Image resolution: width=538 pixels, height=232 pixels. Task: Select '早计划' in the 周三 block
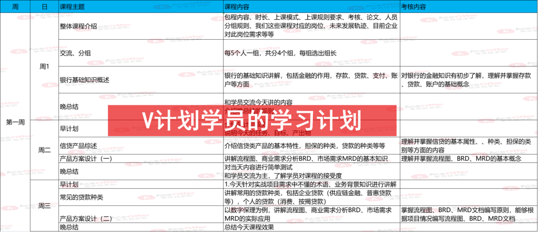click(x=140, y=184)
